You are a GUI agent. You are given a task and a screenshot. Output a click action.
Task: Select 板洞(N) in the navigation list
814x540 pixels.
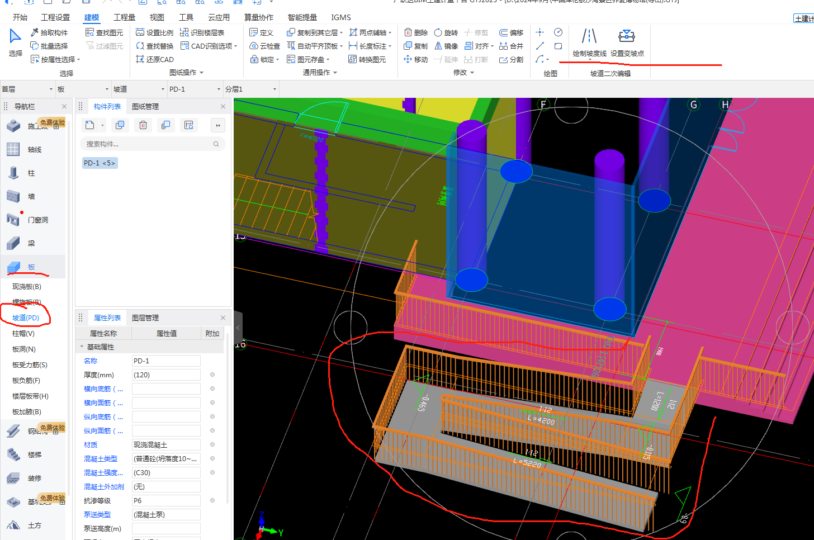pyautogui.click(x=24, y=349)
